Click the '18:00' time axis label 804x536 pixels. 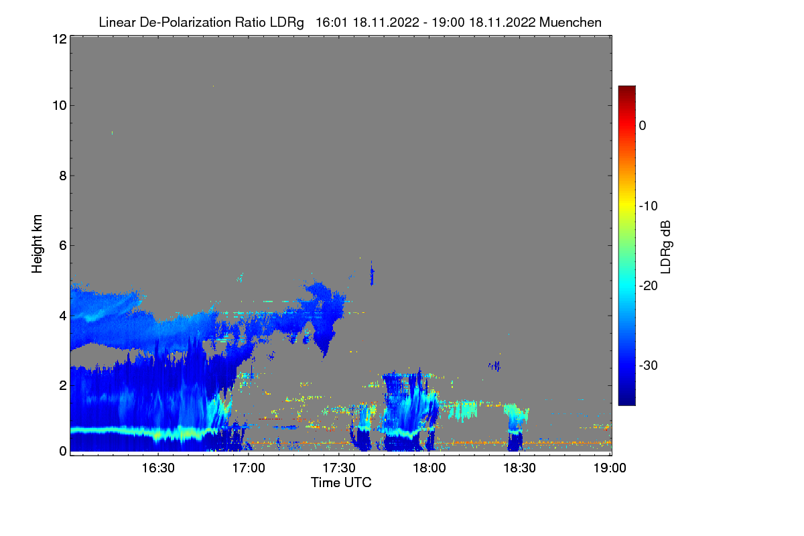tap(429, 468)
